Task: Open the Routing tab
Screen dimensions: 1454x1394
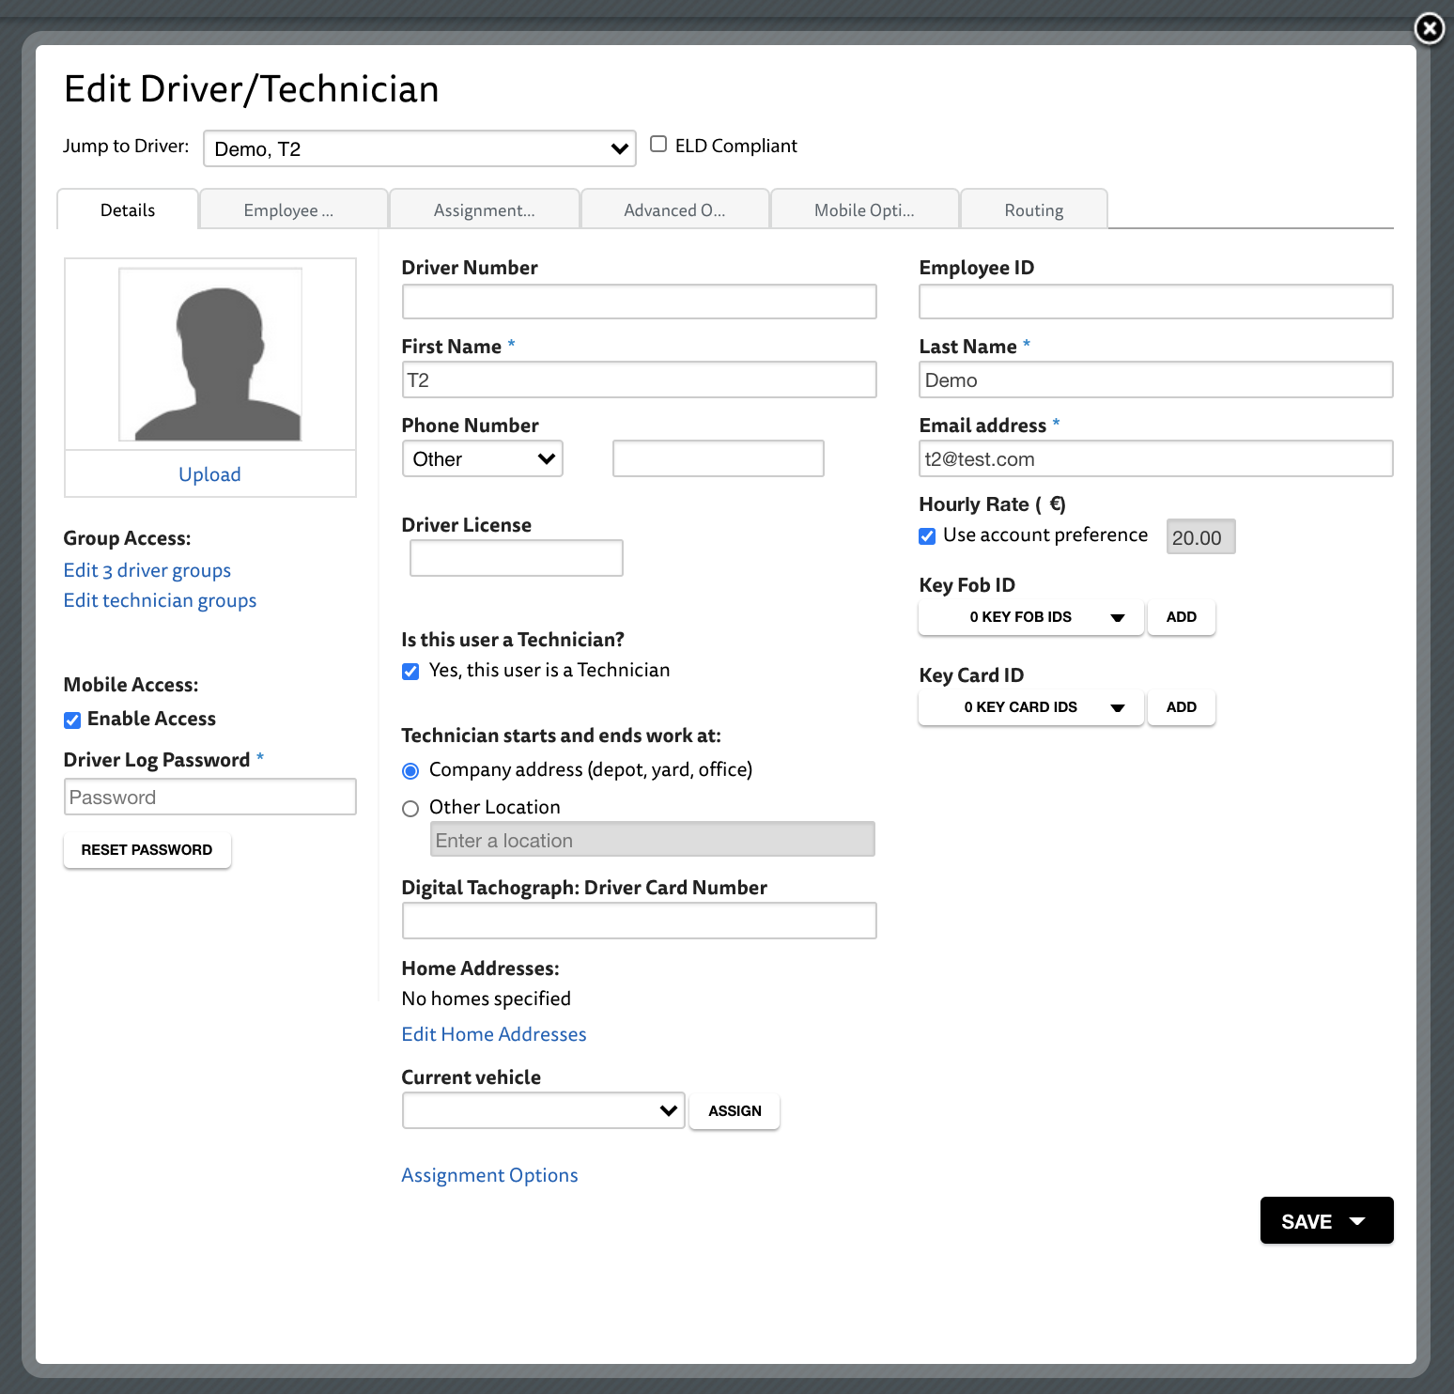Action: [x=1033, y=209]
